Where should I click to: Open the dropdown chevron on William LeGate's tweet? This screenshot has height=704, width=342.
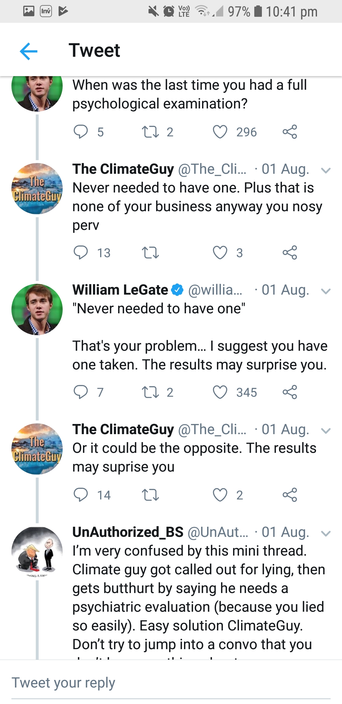click(326, 291)
